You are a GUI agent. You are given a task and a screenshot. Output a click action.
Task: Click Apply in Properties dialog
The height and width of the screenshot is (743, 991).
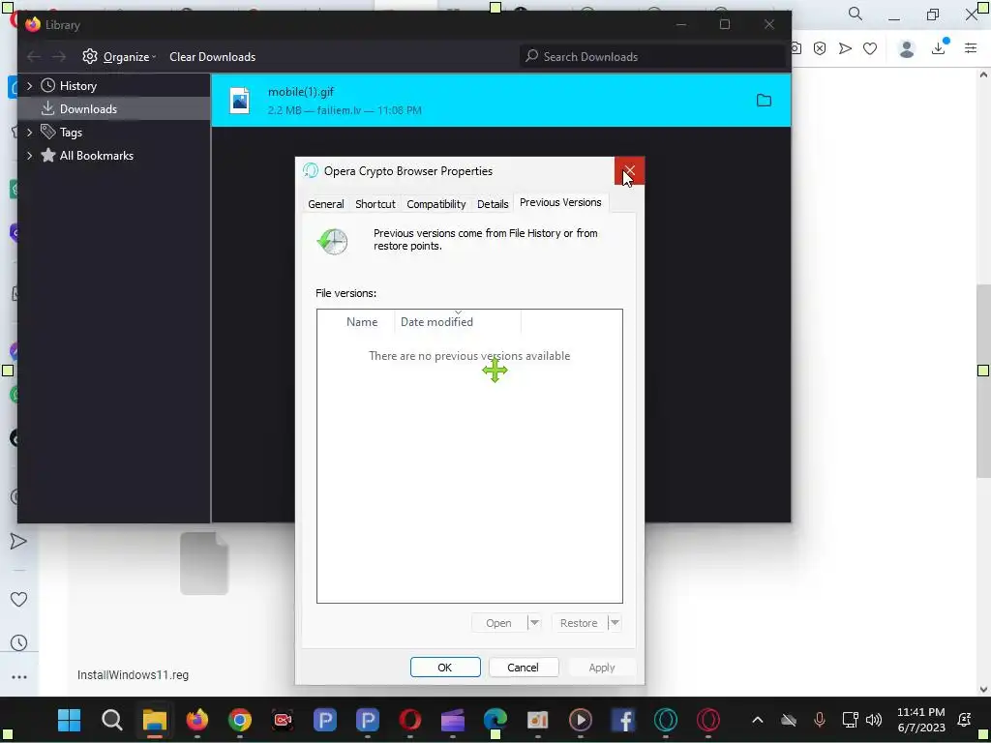(602, 668)
